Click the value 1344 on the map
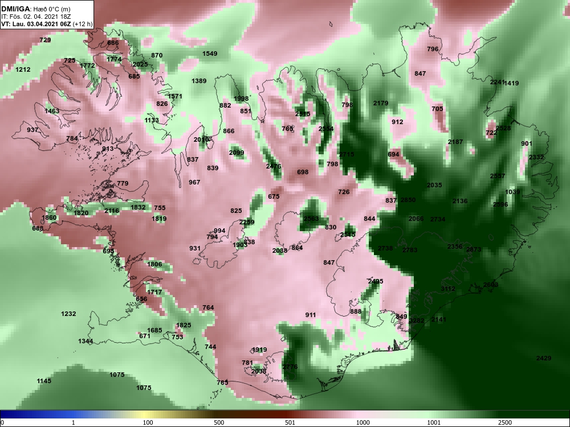The image size is (570, 427). pos(85,341)
